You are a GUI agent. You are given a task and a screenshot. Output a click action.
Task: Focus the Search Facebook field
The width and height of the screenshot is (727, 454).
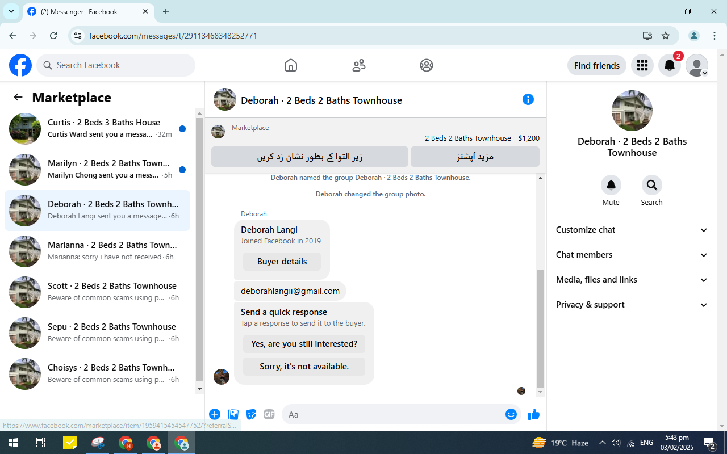tap(116, 65)
